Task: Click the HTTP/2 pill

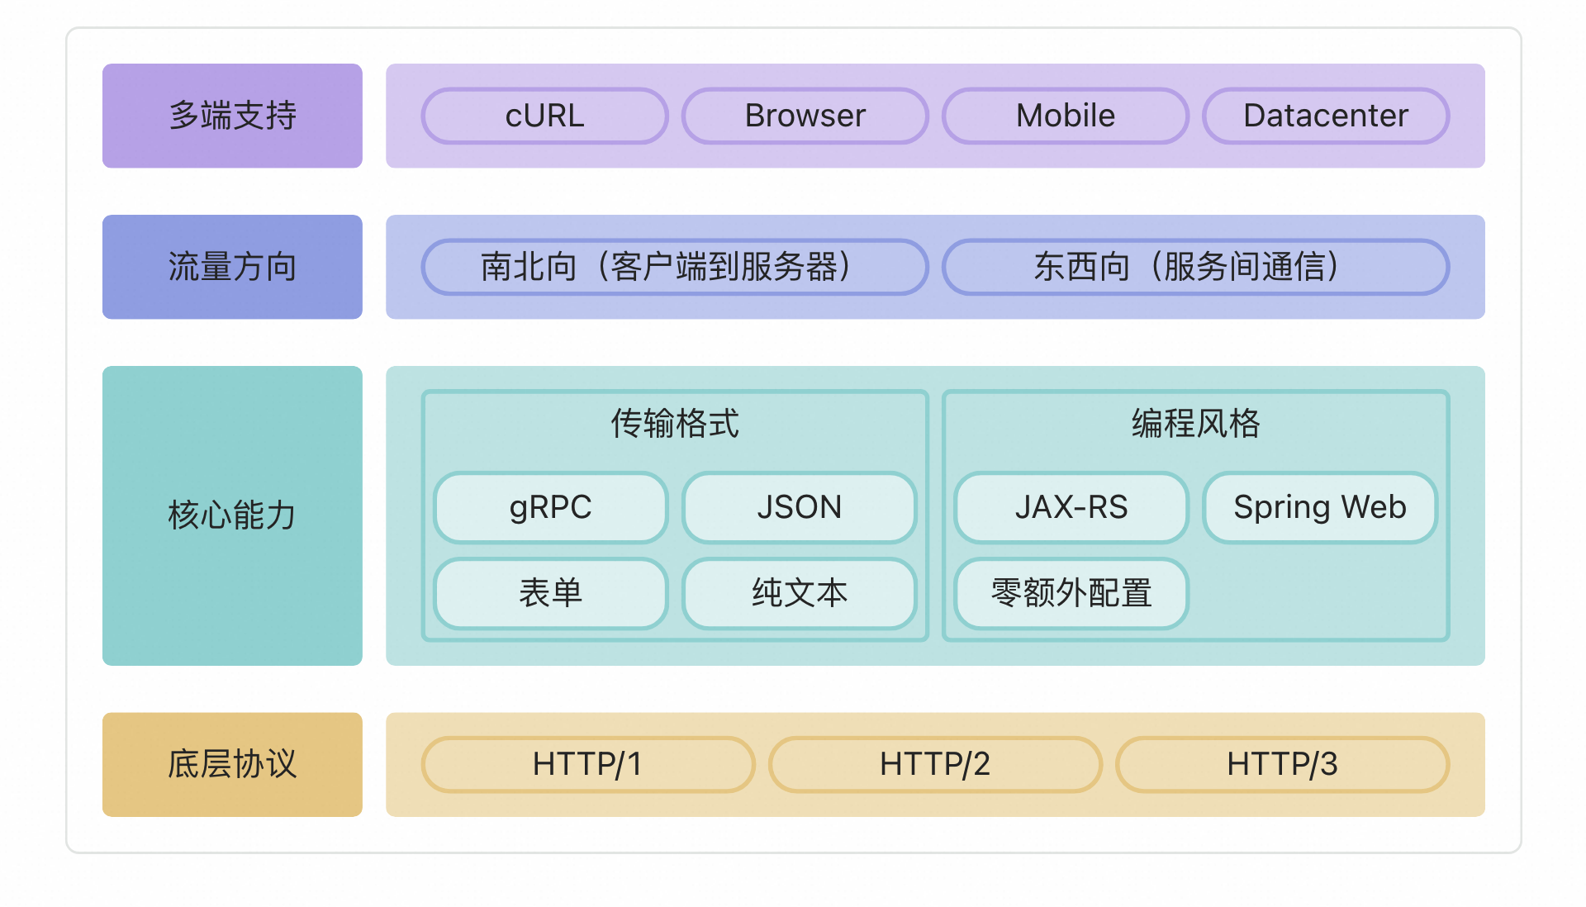Action: point(934,764)
